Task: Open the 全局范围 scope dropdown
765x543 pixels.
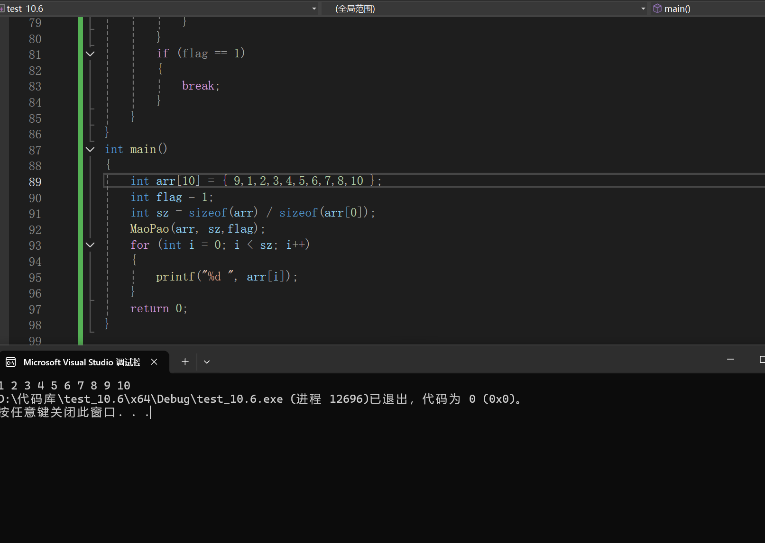Action: (643, 9)
